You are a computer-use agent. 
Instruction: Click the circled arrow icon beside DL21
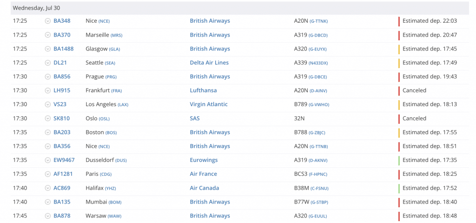click(x=47, y=63)
